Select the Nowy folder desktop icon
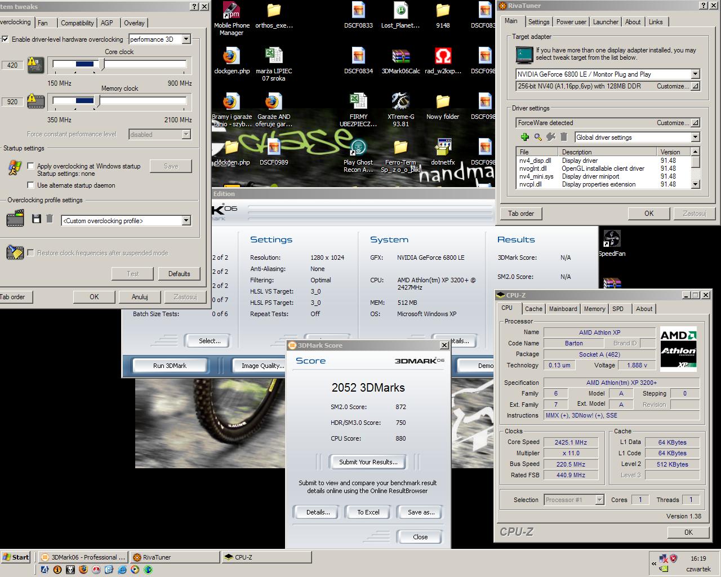721x577 pixels. pos(443,102)
